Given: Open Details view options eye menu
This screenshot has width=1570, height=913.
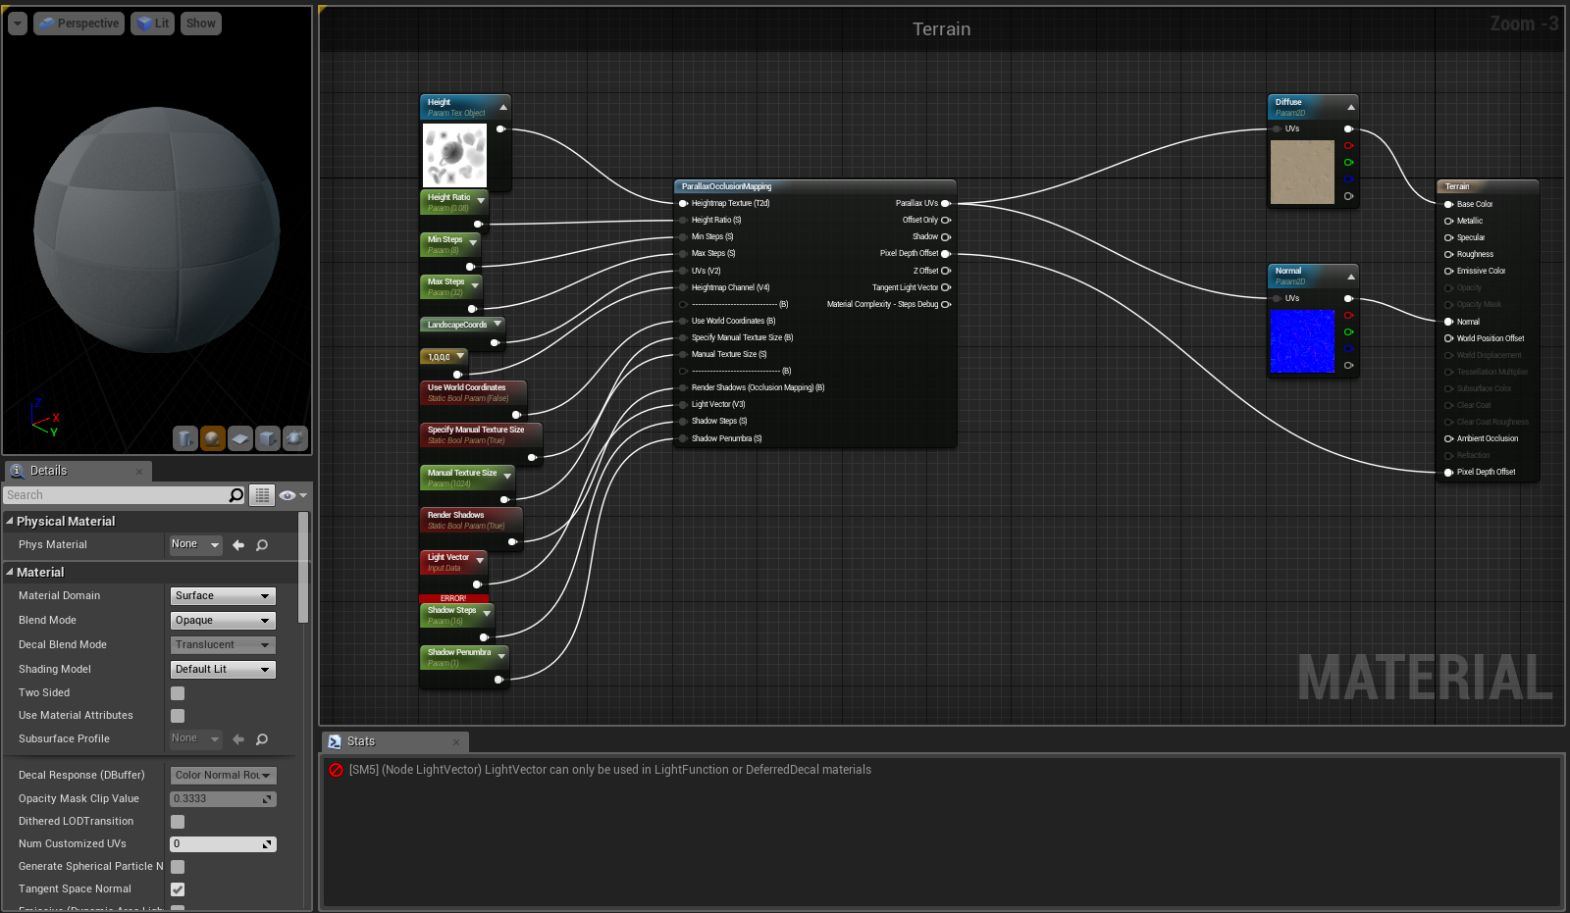Looking at the screenshot, I should 292,495.
